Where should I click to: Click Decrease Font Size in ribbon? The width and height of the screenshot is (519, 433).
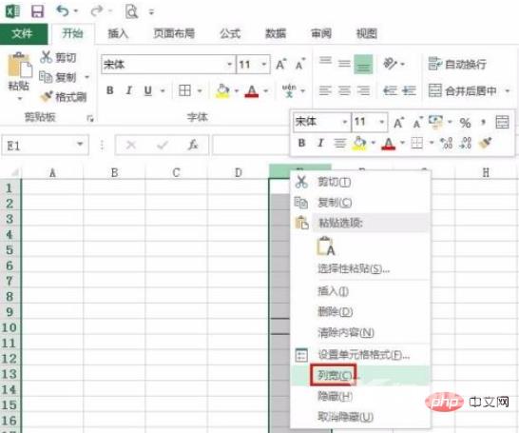[300, 64]
